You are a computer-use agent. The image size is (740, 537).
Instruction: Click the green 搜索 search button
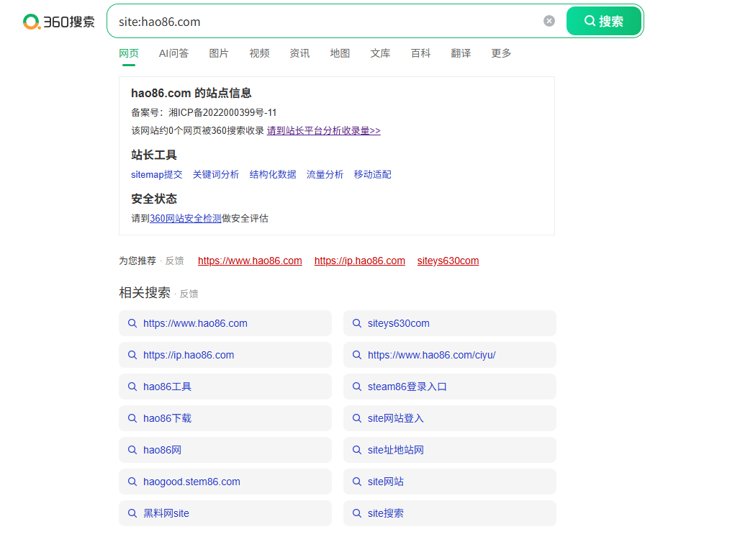click(604, 21)
